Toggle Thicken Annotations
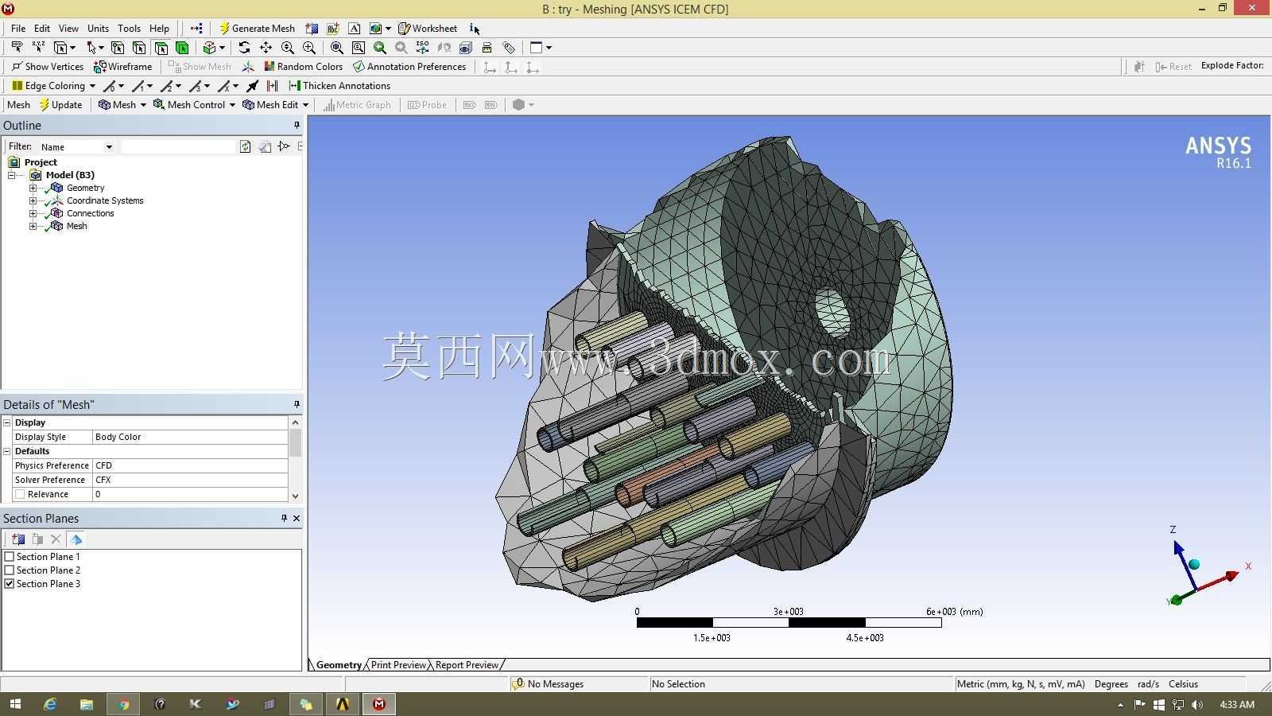1272x716 pixels. pyautogui.click(x=339, y=86)
